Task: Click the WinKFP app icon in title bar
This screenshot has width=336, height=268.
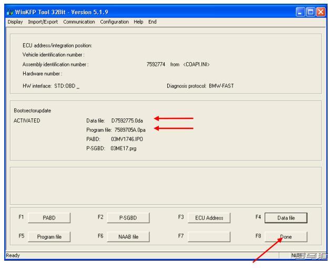Action: 9,12
